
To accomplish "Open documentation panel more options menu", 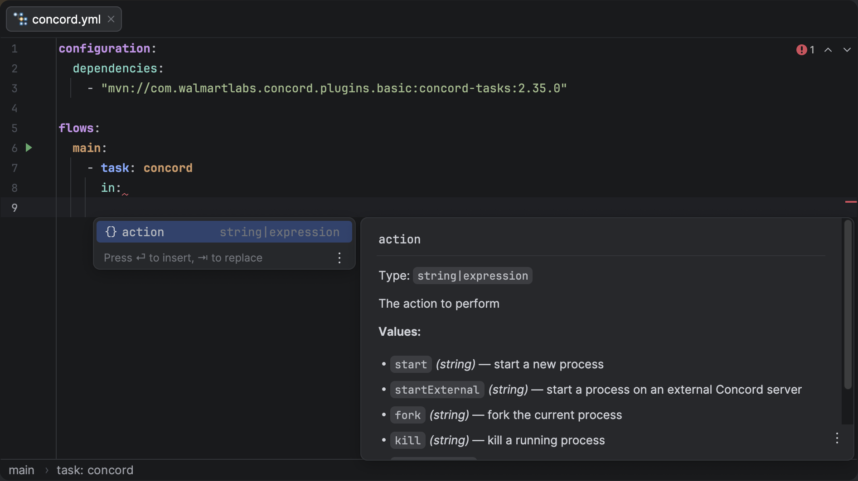I will (x=837, y=438).
